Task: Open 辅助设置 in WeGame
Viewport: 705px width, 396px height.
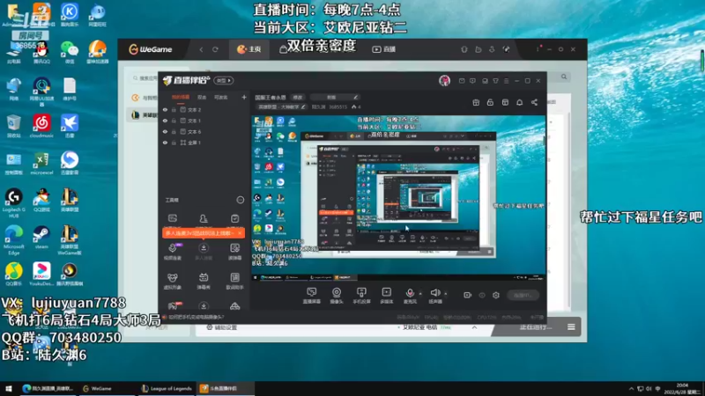Action: (x=221, y=327)
